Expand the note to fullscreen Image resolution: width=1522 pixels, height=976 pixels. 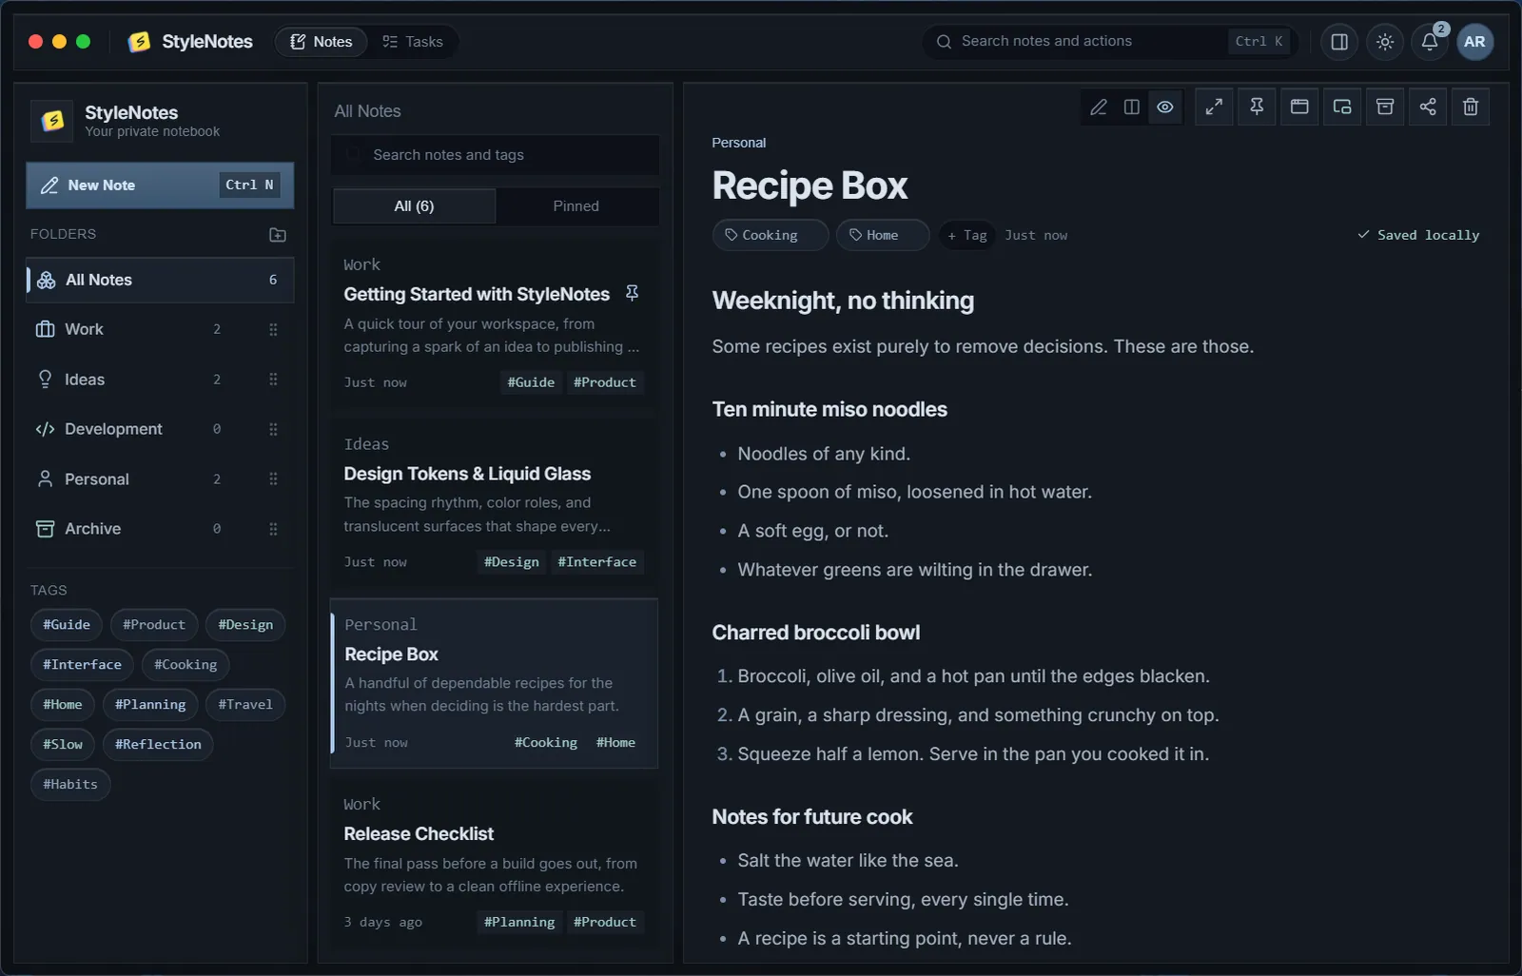click(1214, 107)
